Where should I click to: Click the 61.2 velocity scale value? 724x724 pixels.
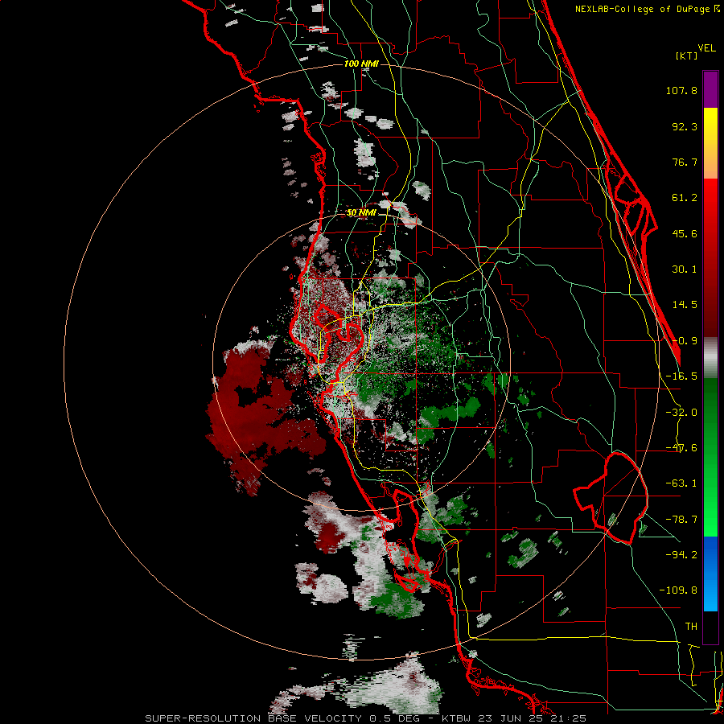tap(685, 198)
